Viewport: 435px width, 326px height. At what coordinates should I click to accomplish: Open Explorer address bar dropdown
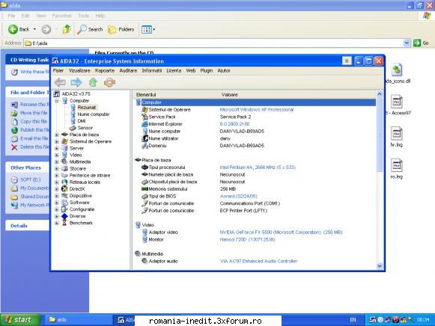[407, 43]
